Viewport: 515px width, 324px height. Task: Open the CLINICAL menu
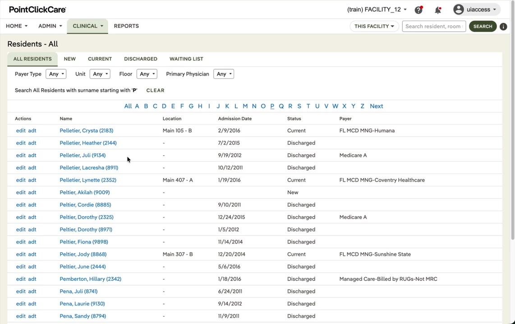pos(87,26)
